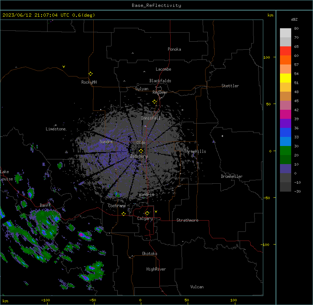
Task: Click the 100 tick on right km axis
Action: [267, 57]
